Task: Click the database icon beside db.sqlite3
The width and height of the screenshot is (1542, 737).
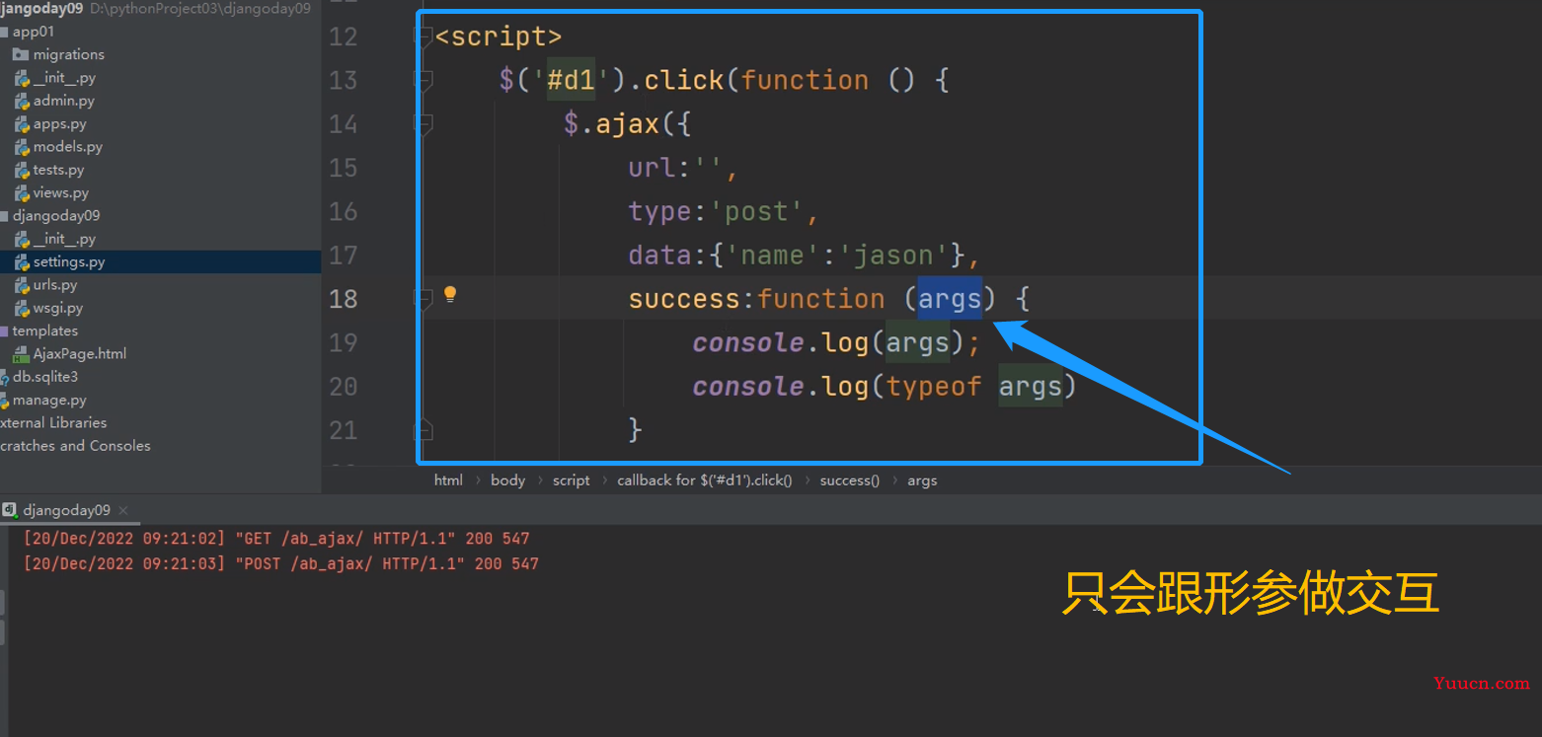Action: (x=4, y=377)
